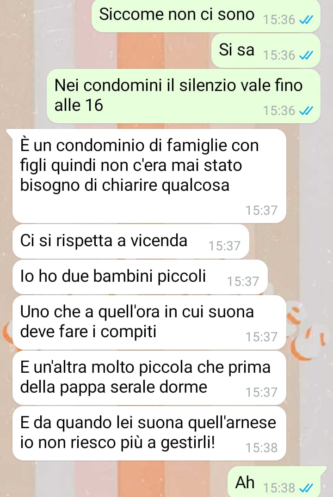Tap the "Ah" reply bubble

pos(274,482)
